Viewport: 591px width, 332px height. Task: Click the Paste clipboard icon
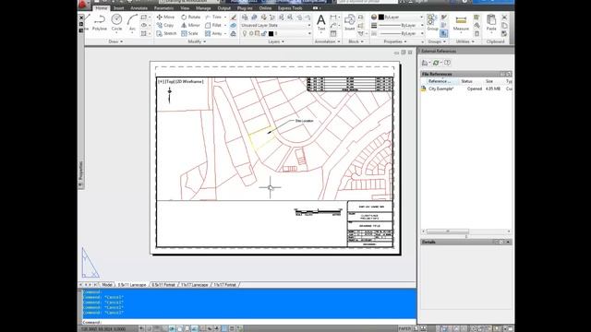[x=491, y=22]
